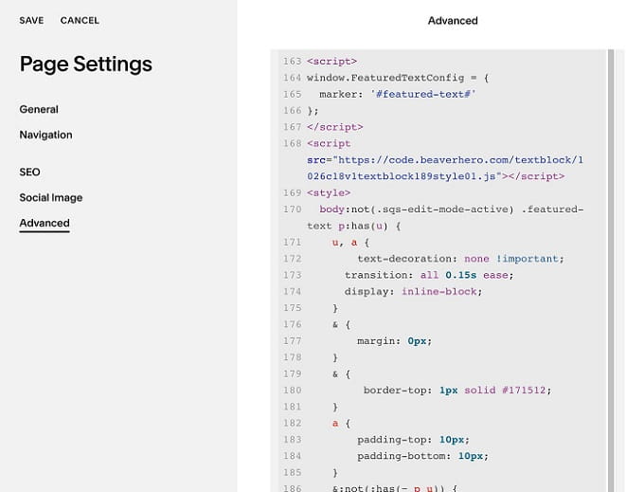644x492 pixels.
Task: Click the body:not(.sqs-edit-mode-active) selector
Action: point(417,210)
